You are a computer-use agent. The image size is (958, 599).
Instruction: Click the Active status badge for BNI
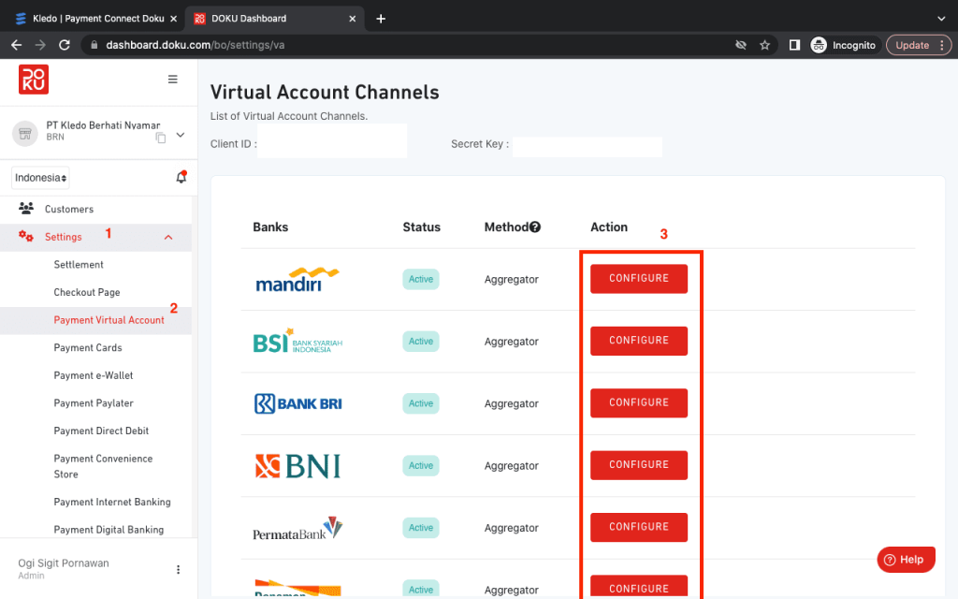[x=421, y=466]
